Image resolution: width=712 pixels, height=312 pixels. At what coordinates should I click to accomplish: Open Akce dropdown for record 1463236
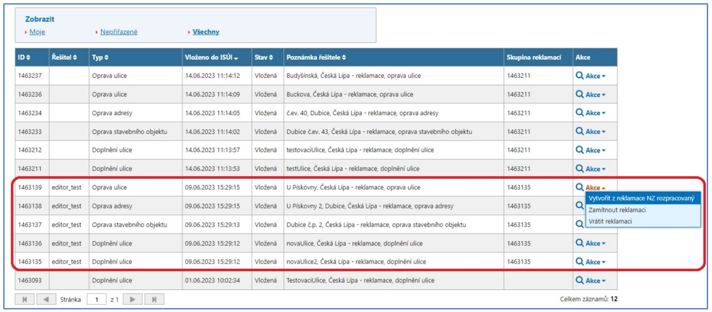(x=595, y=95)
